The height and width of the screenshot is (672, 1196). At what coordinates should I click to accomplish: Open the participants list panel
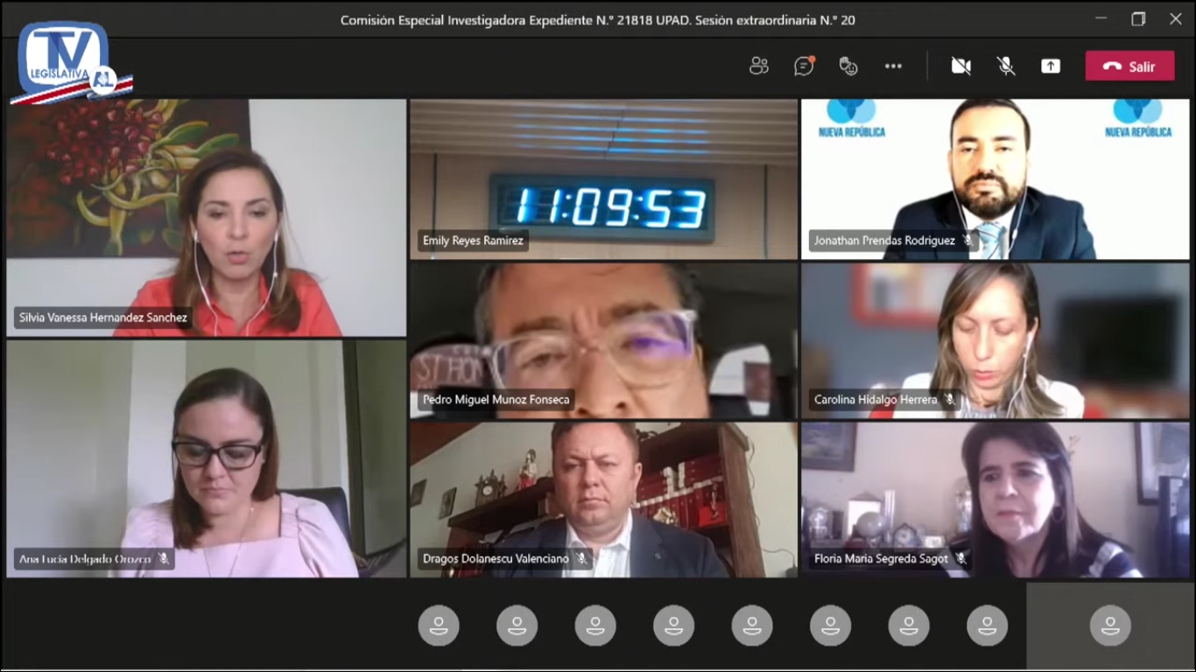(x=759, y=66)
